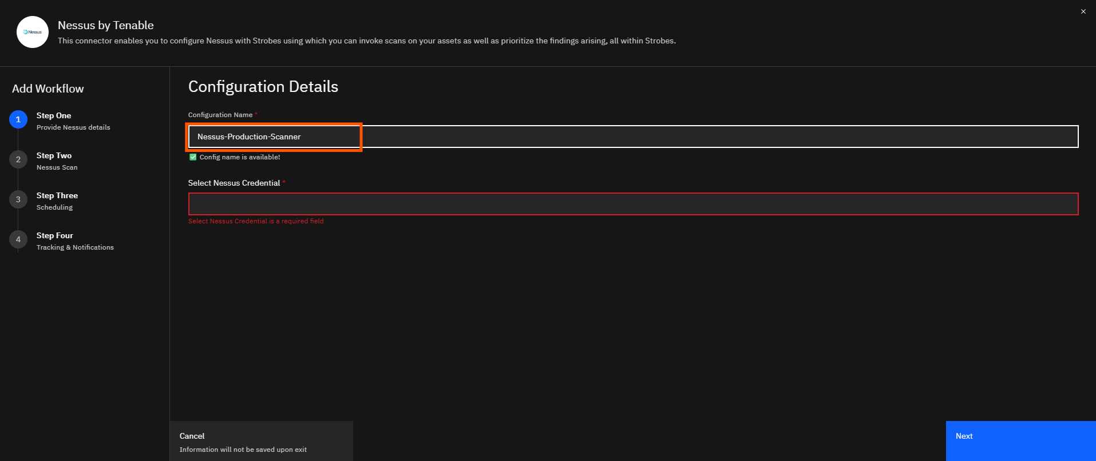
Task: Click the green config name available checkmark
Action: click(193, 157)
